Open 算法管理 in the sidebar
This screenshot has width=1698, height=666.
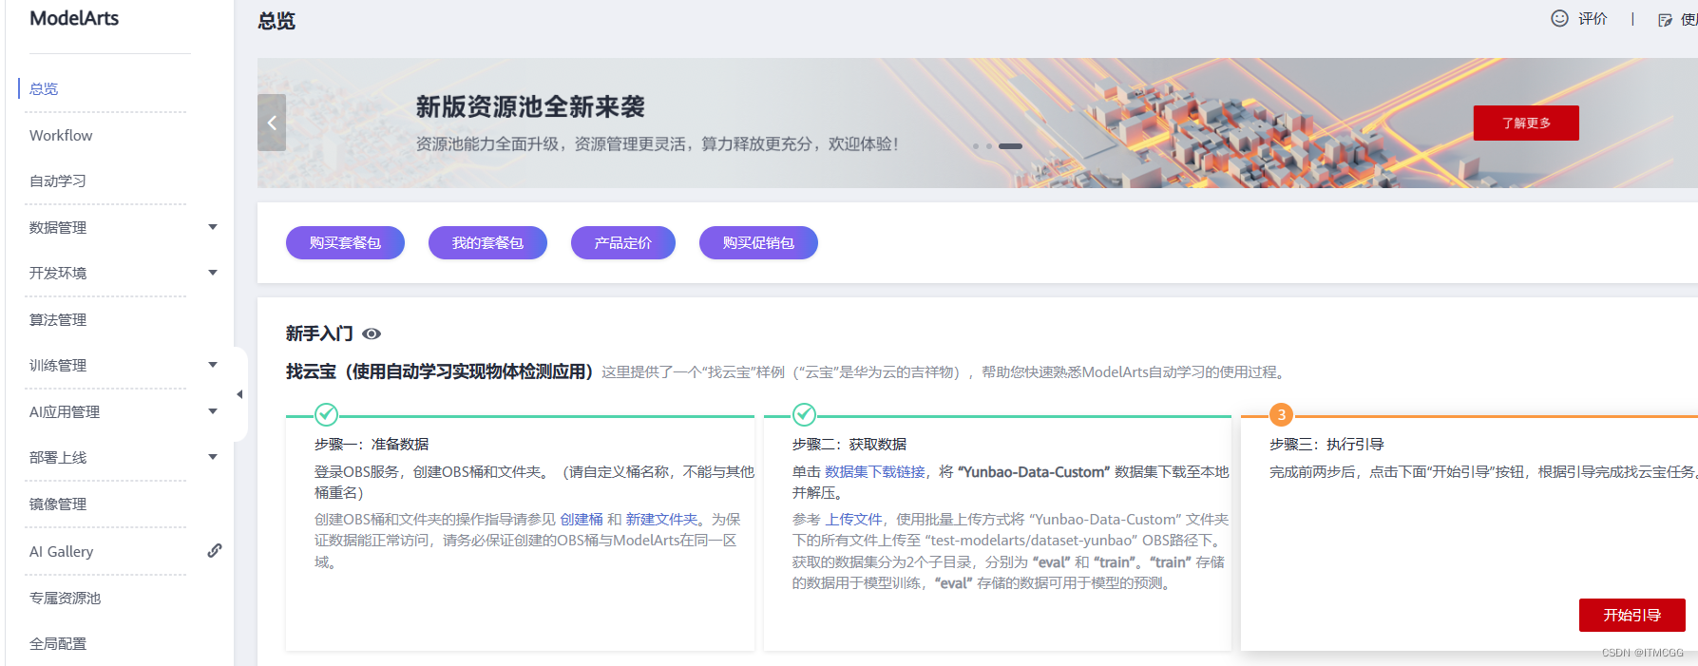[x=58, y=319]
